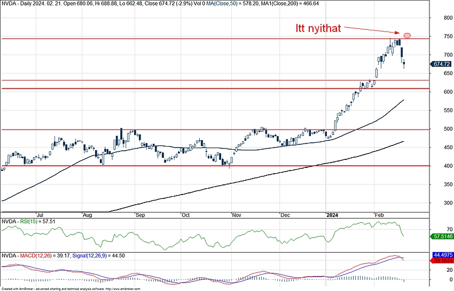Screen dimensions: 454x291
Task: Click the 650 price axis label
Action: pyautogui.click(x=448, y=74)
